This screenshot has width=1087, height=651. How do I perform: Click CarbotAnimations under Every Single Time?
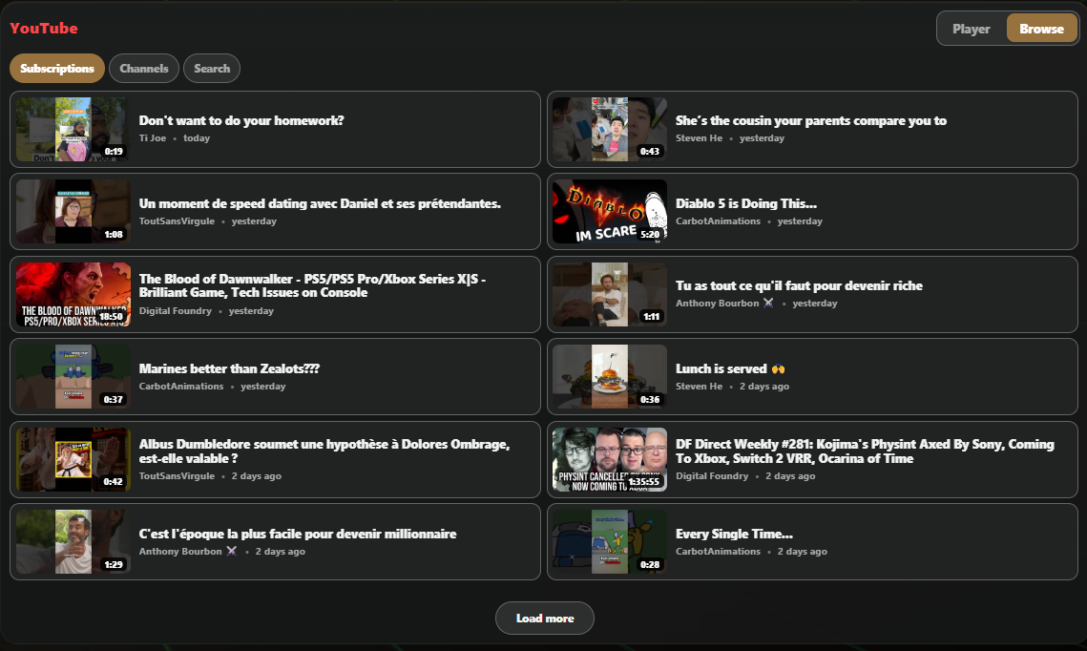tap(719, 551)
